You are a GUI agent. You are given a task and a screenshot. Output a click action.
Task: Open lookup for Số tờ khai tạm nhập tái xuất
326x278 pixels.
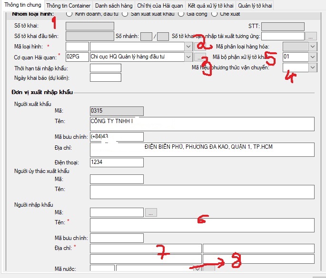click(311, 36)
